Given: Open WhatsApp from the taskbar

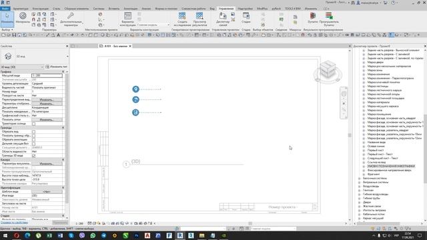Looking at the screenshot, I should pyautogui.click(x=93, y=235).
